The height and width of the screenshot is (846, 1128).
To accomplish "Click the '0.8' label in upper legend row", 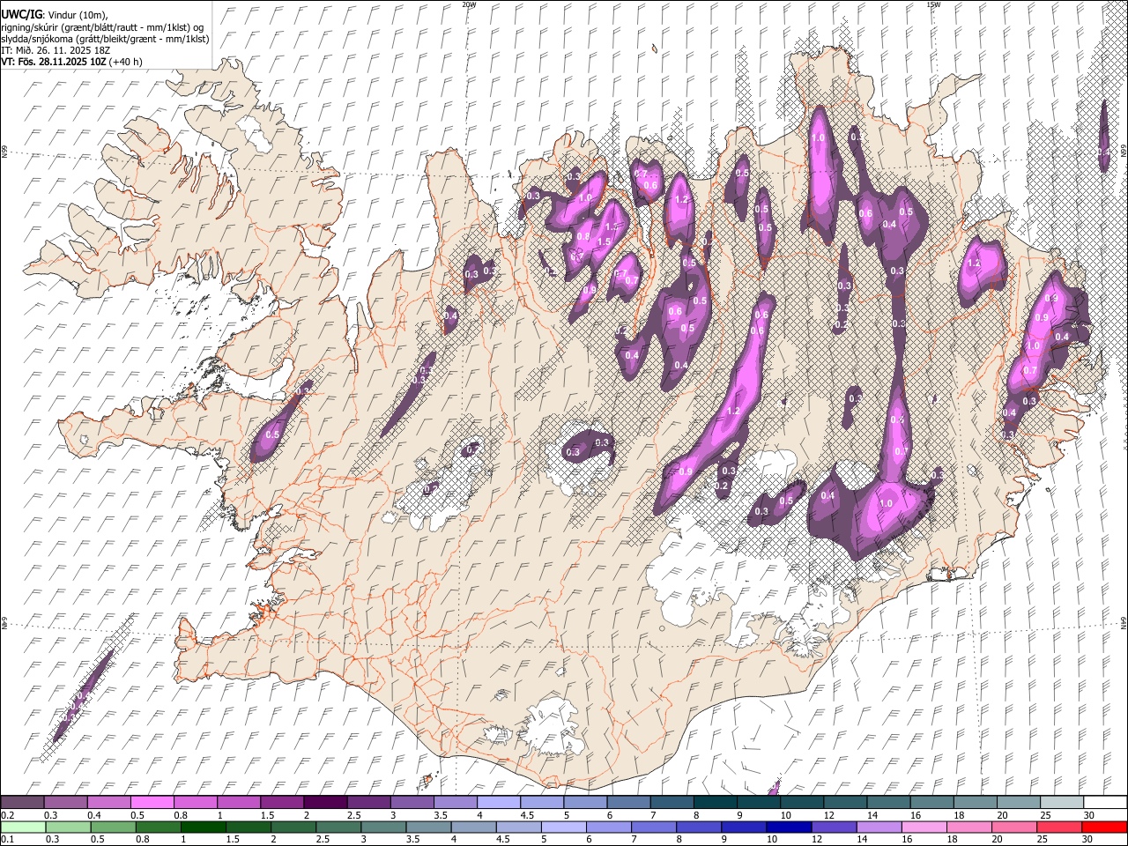I will (181, 815).
